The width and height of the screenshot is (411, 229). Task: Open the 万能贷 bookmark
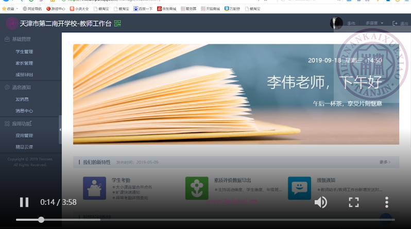pyautogui.click(x=232, y=9)
